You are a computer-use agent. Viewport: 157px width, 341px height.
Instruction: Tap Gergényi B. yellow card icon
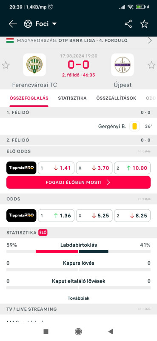click(x=134, y=126)
